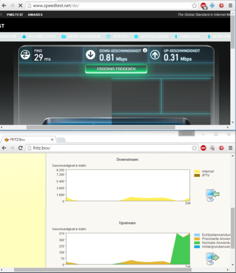
Task: Click forward arrow in the fritz.box window
Action: point(12,148)
